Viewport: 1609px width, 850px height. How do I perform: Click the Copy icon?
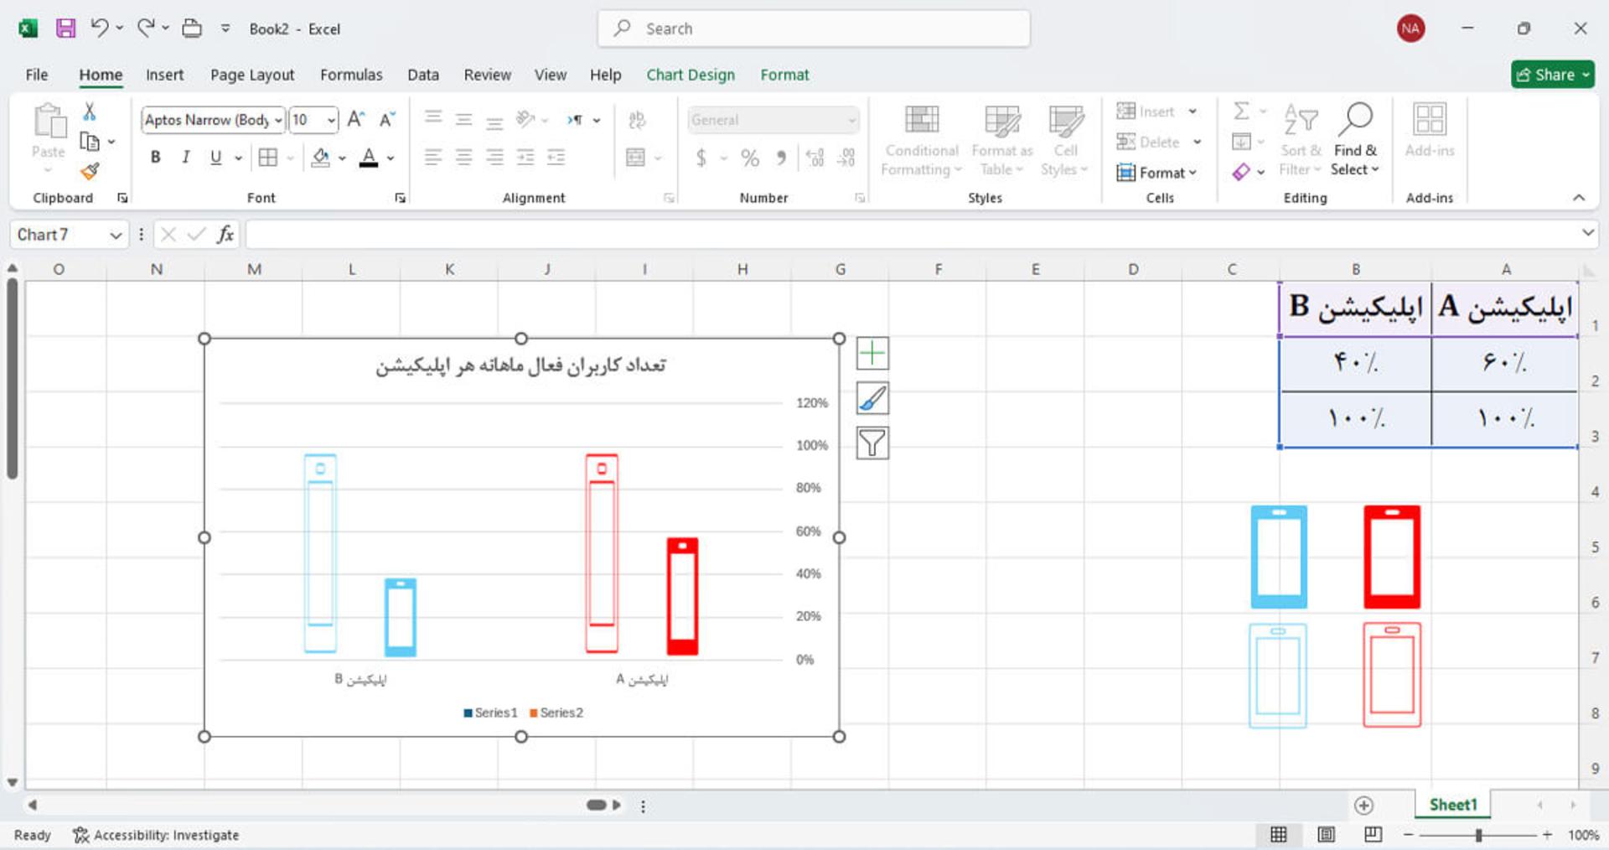90,142
